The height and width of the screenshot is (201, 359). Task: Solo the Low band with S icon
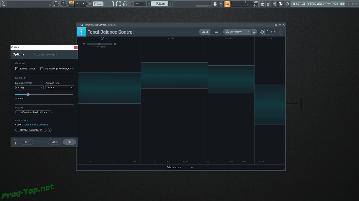(102, 38)
